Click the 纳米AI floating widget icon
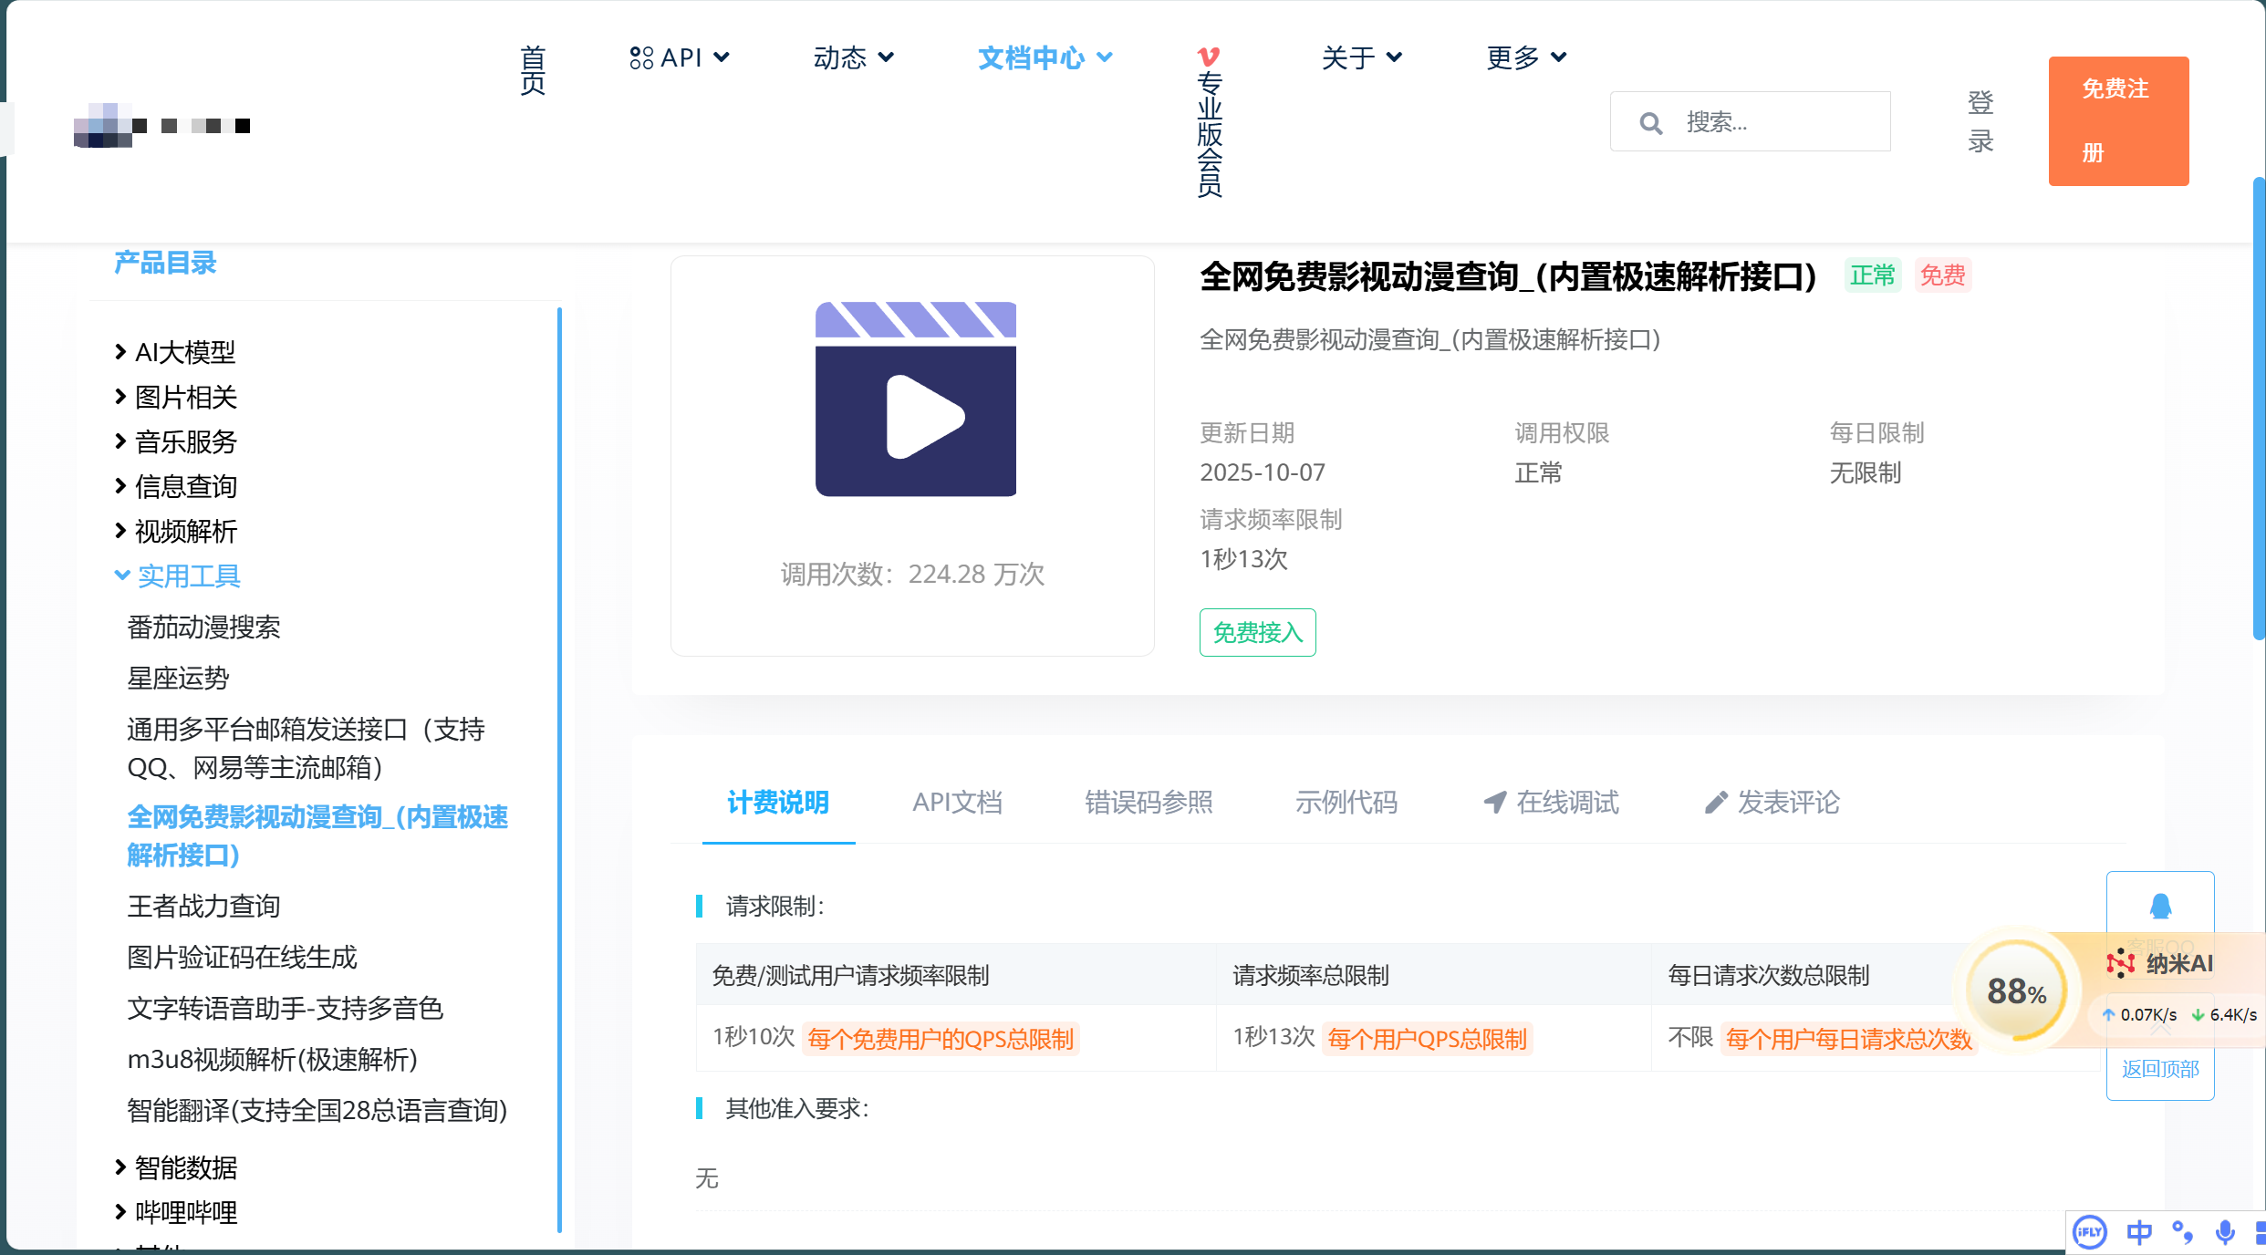 [x=2121, y=963]
